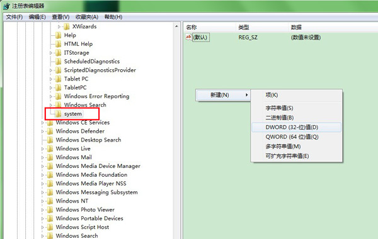
Task: Select the HTML Help key label
Action: point(78,44)
